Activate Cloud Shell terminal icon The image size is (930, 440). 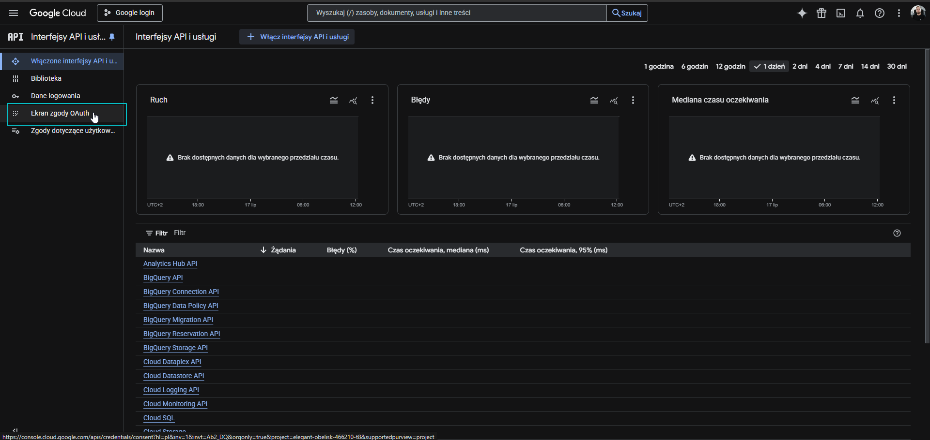841,13
